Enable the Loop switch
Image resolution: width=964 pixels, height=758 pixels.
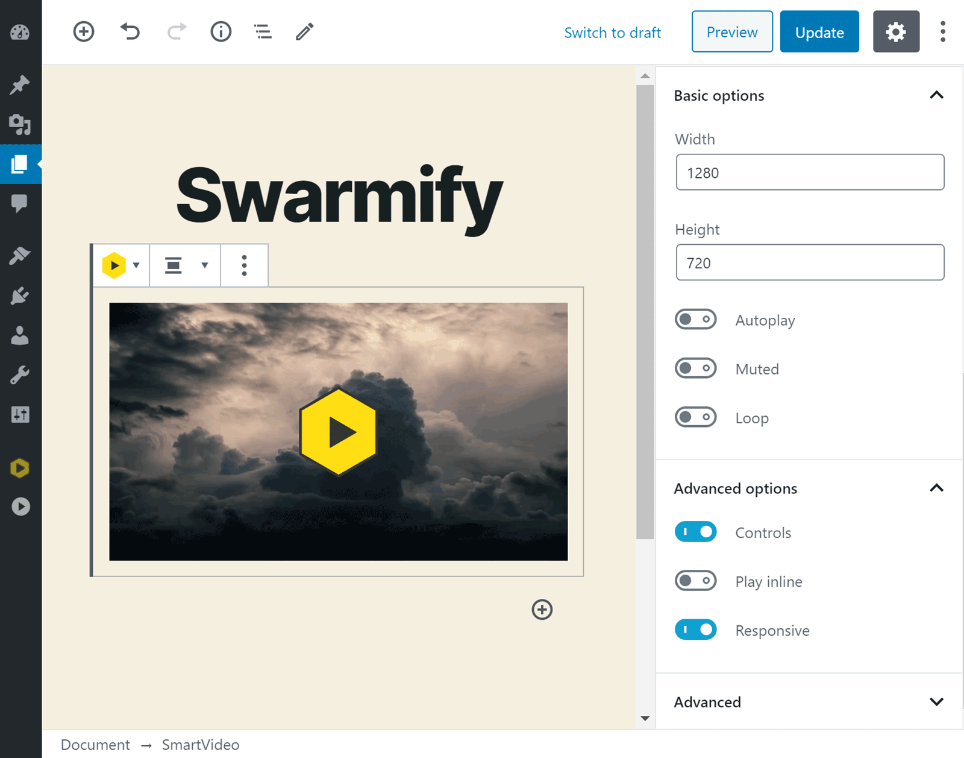click(x=696, y=417)
